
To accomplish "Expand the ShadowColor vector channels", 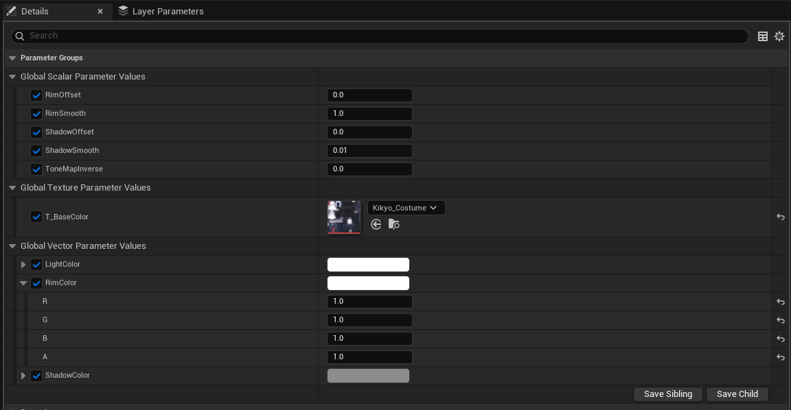I will click(x=23, y=376).
